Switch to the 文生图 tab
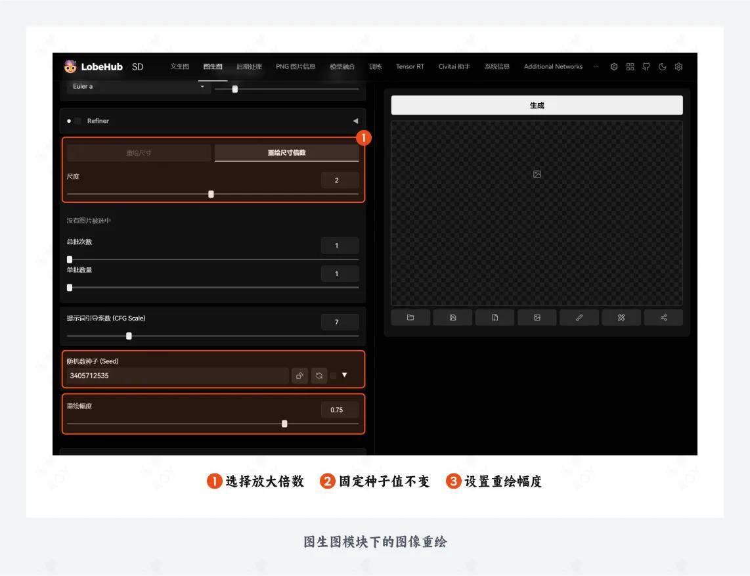The height and width of the screenshot is (576, 750). tap(180, 66)
